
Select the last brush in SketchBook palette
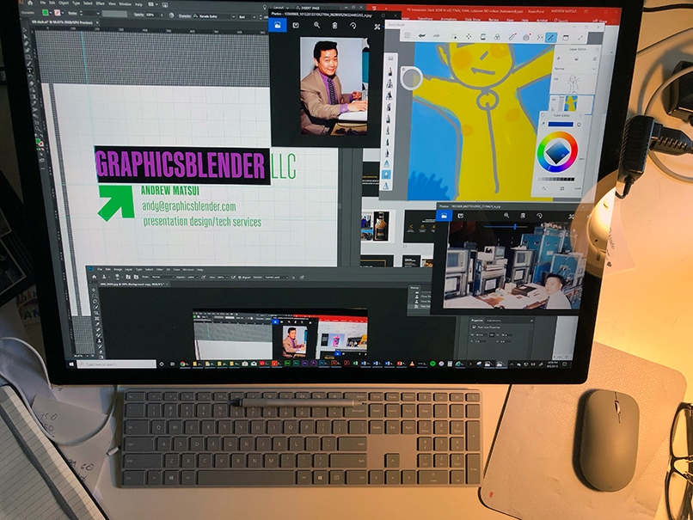tap(386, 186)
